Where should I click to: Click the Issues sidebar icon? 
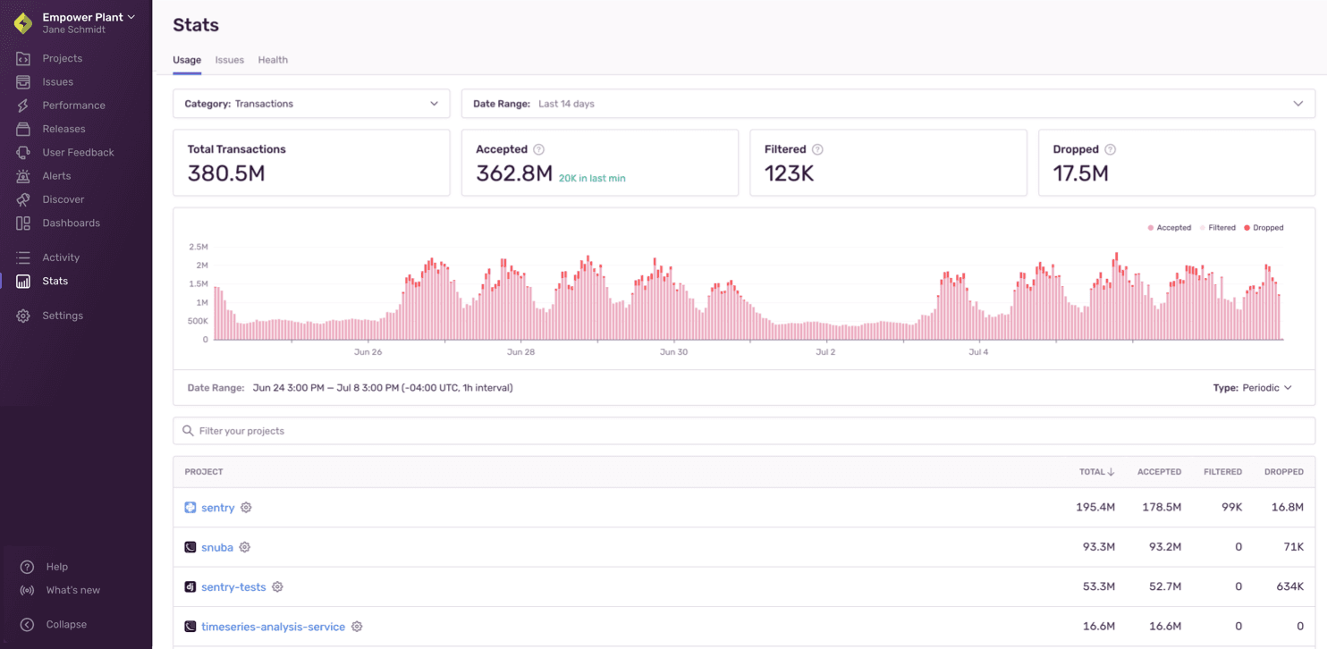(x=23, y=81)
